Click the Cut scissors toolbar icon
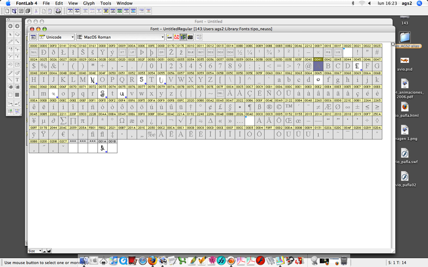 point(36,11)
